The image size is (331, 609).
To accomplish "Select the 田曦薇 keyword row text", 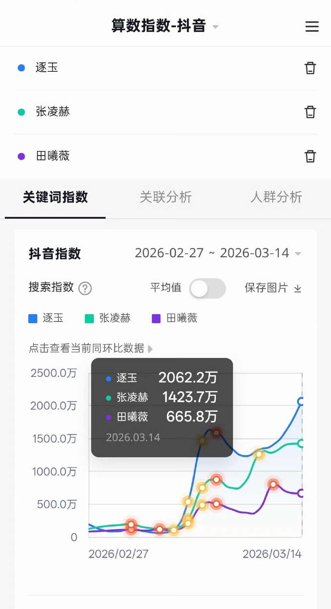I will [x=53, y=156].
